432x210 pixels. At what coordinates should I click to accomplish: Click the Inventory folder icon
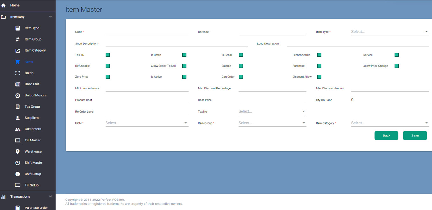[x=3, y=17]
